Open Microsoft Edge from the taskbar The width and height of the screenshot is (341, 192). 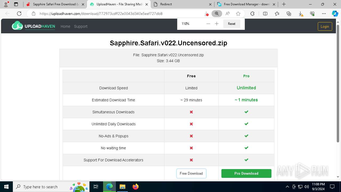(109, 187)
